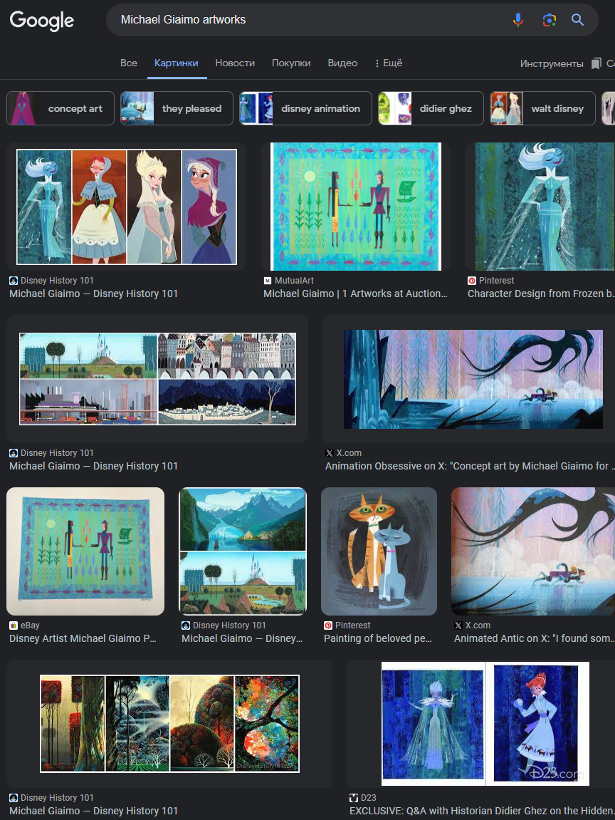Open castle and town landscapes collage

click(x=157, y=378)
